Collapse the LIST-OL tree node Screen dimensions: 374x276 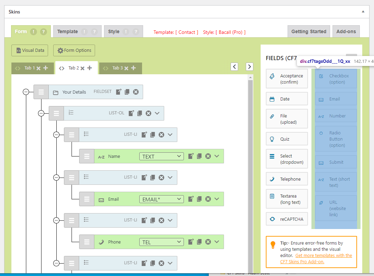pyautogui.click(x=41, y=113)
